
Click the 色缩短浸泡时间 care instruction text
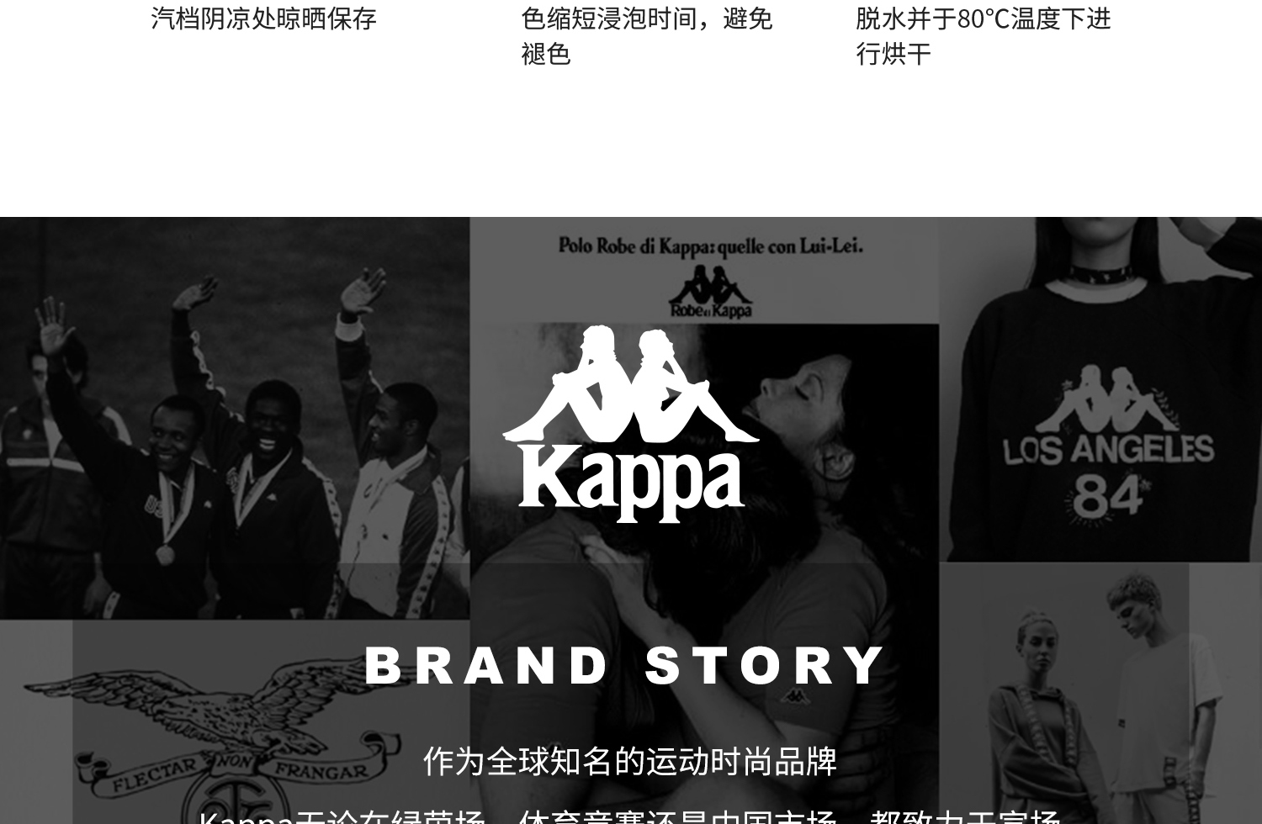point(646,35)
